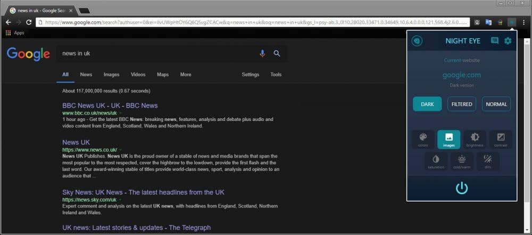
Task: Switch to NORMAL mode
Action: pos(496,104)
